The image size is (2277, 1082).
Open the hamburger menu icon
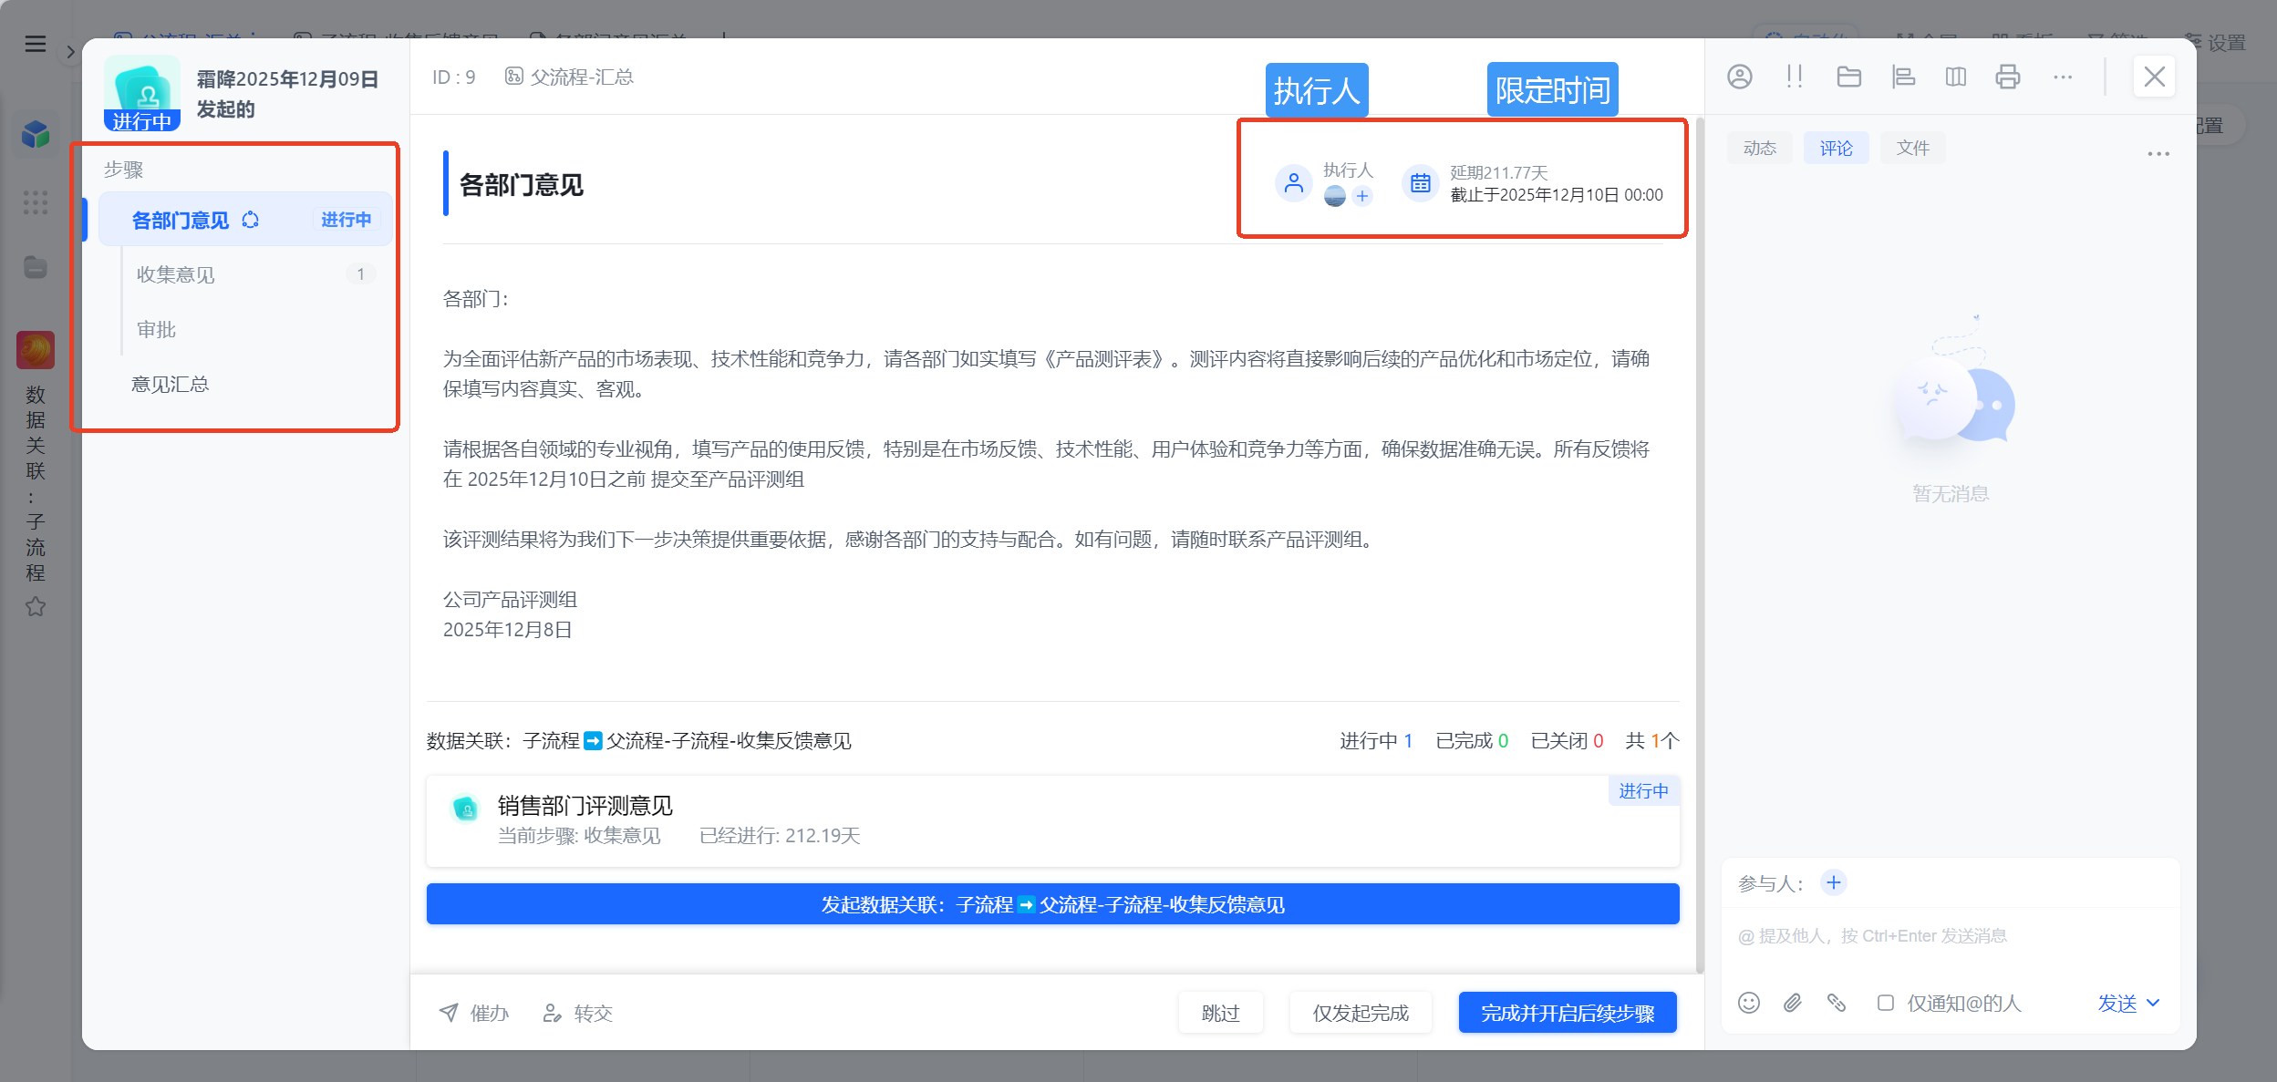tap(36, 44)
